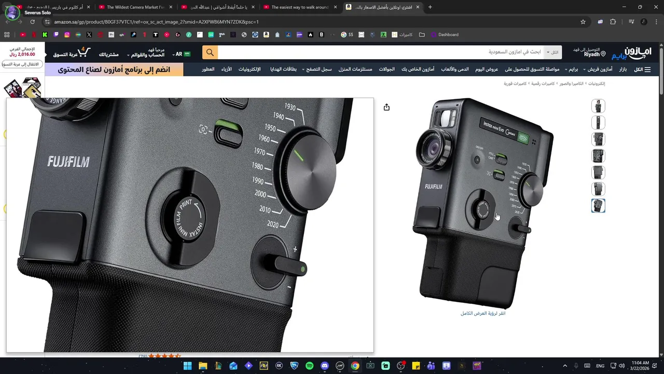The width and height of the screenshot is (664, 374).
Task: Expand the 'أمازون فريش' nav dropdown
Action: (597, 69)
